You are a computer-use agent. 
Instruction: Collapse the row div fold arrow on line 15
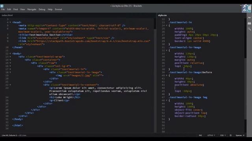(10, 63)
